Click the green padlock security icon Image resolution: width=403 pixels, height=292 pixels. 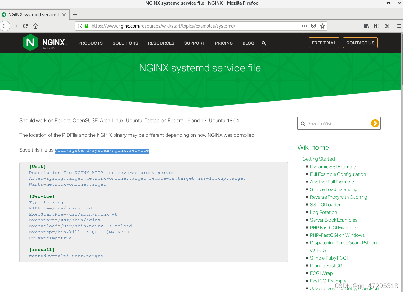[x=86, y=26]
